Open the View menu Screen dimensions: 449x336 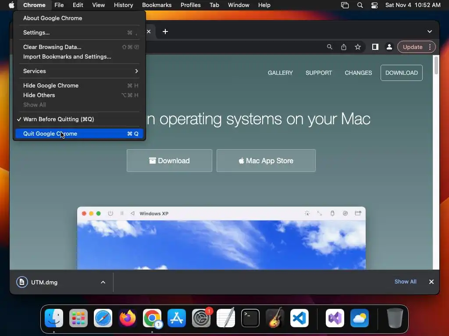(x=98, y=5)
